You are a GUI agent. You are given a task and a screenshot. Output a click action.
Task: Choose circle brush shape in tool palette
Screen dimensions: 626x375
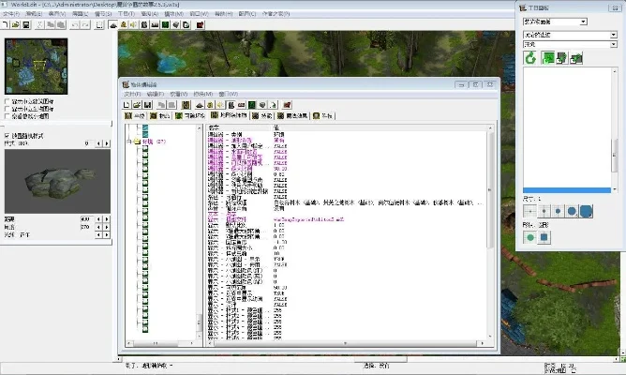coord(530,237)
